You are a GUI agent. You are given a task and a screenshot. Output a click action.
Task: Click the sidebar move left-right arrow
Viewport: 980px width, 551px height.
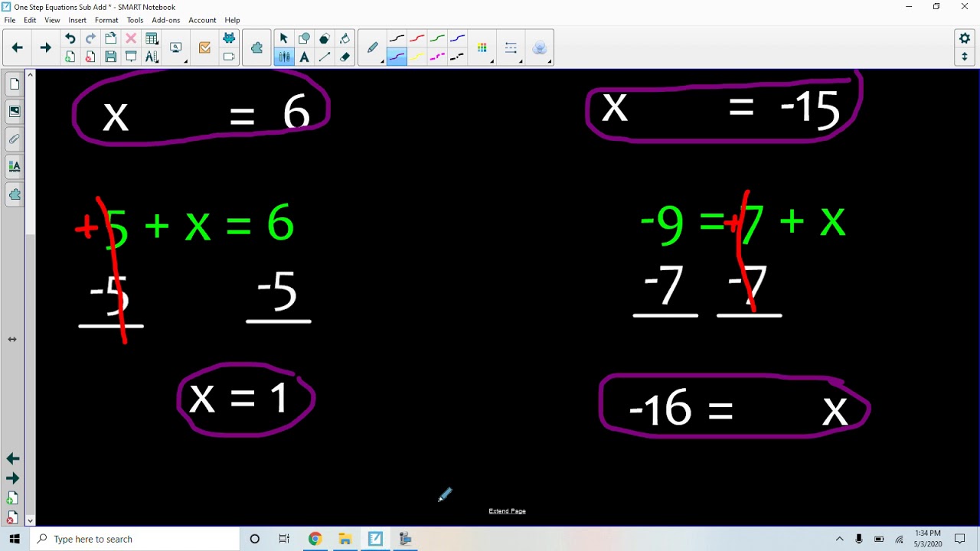point(12,339)
